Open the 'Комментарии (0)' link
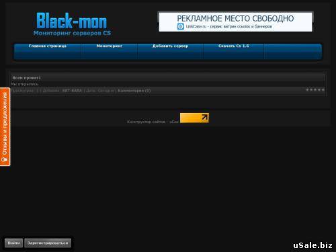Screen dimensions: 336x252 pyautogui.click(x=134, y=91)
